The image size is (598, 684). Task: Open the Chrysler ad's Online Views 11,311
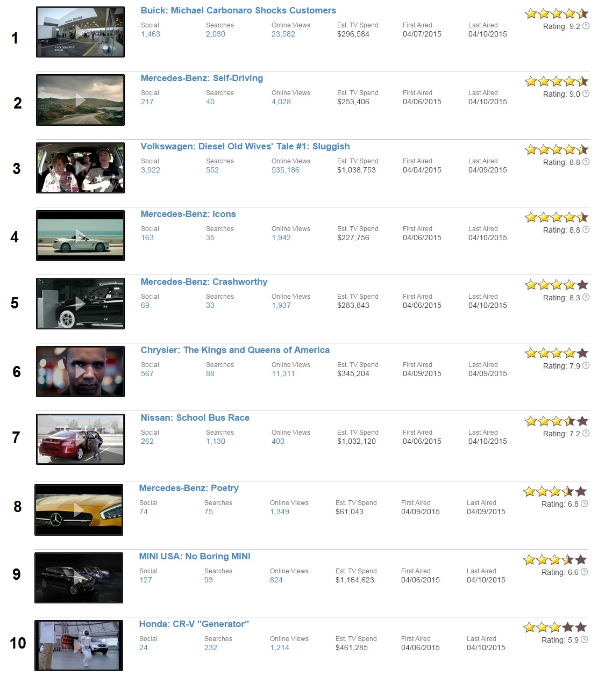point(283,373)
